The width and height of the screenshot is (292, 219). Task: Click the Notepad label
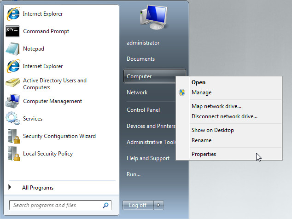(34, 49)
